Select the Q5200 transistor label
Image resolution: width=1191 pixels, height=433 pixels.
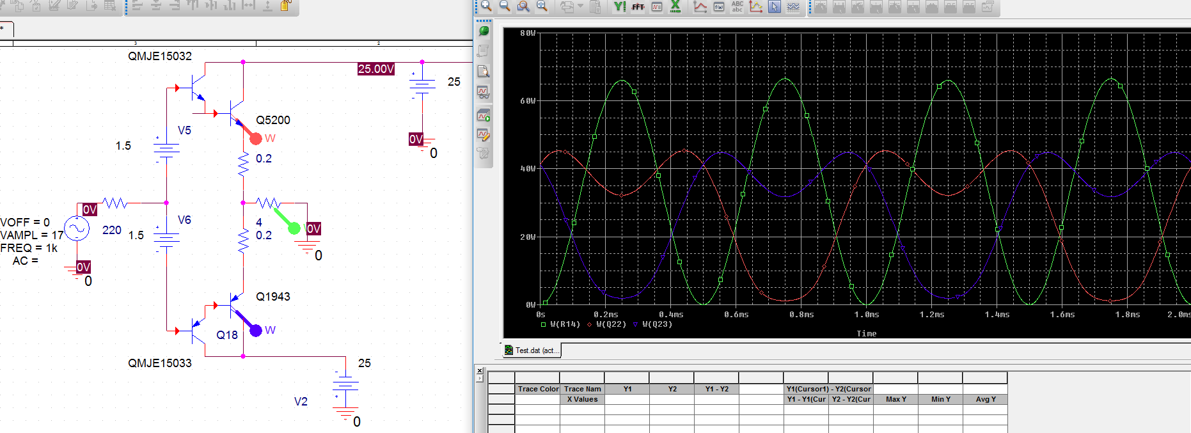(x=273, y=120)
